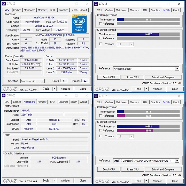Open About tab in bottom-right Bench window
The image size is (186, 186).
click(176, 102)
